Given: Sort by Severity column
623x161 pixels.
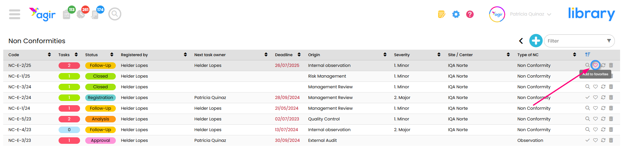Looking at the screenshot, I should (439, 55).
